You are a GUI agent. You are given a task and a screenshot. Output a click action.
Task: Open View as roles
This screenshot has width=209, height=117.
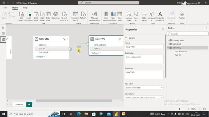click(x=136, y=17)
